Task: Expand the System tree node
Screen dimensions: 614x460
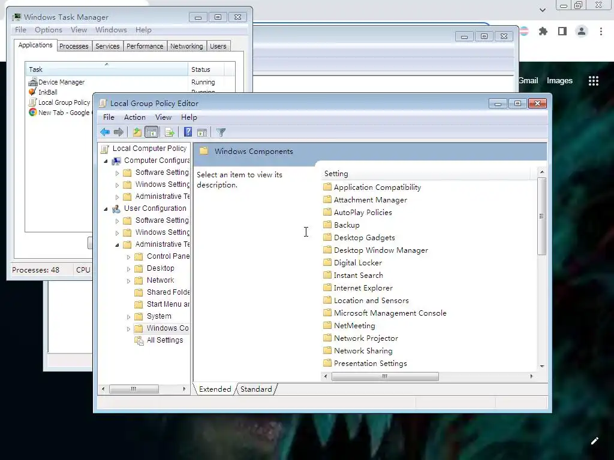Action: (128, 317)
